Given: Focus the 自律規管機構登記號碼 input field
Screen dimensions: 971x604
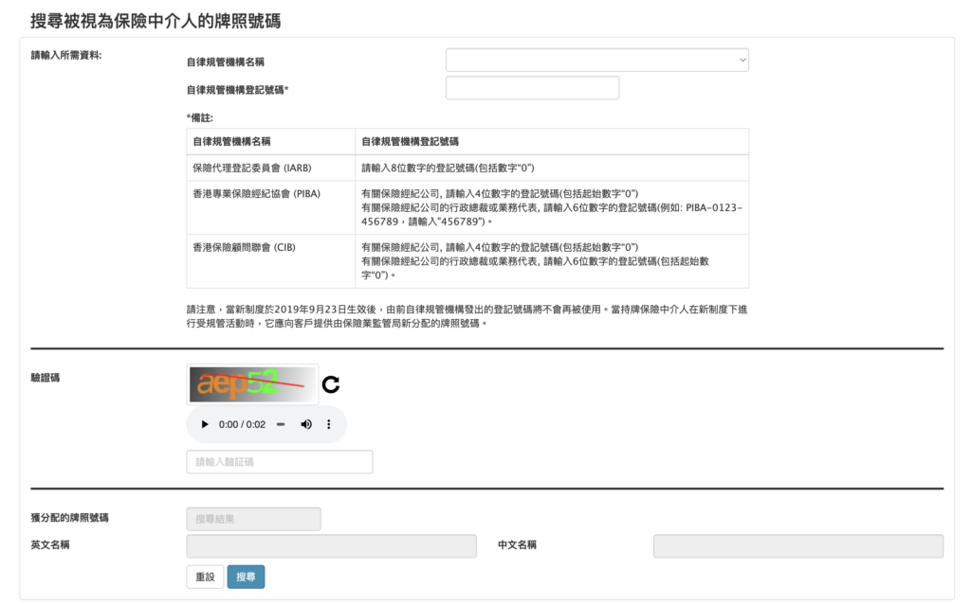Looking at the screenshot, I should point(532,89).
